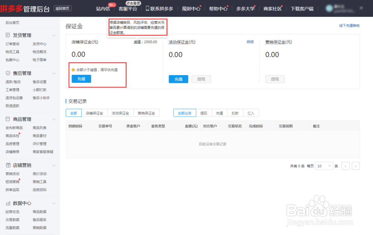The height and width of the screenshot is (235, 373).
Task: Click the 店铺营销 gift icon
Action: point(8,165)
